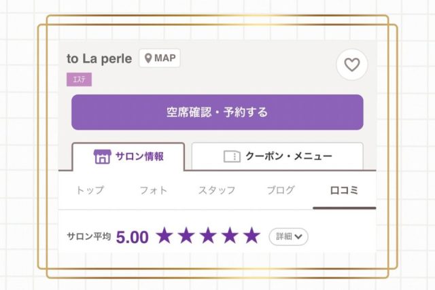Expand the 詳細 rating details dropdown
The height and width of the screenshot is (290, 435).
click(x=288, y=237)
